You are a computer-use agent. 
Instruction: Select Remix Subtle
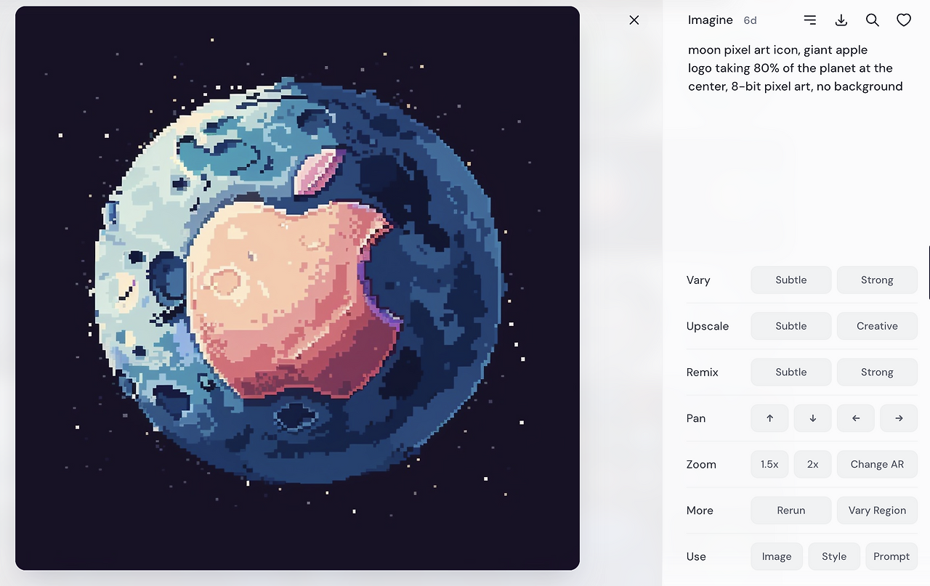coord(791,373)
